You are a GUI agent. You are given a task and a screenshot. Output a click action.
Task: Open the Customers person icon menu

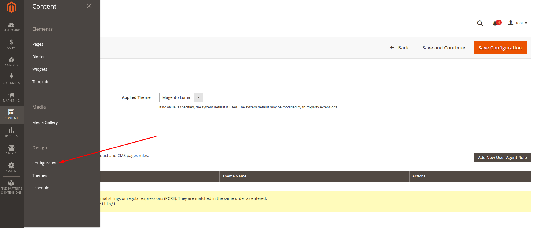click(11, 79)
